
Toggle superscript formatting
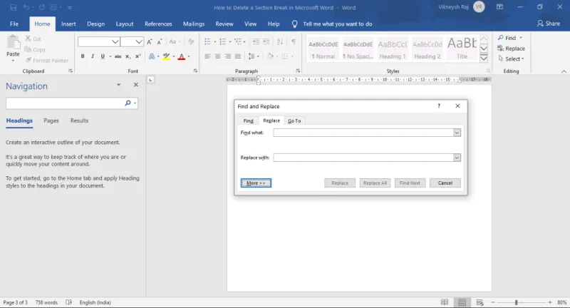pos(138,56)
